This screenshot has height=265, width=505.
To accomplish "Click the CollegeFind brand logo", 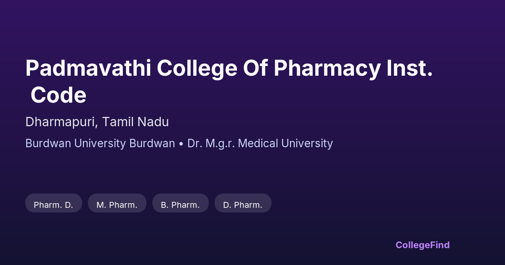I will 423,245.
